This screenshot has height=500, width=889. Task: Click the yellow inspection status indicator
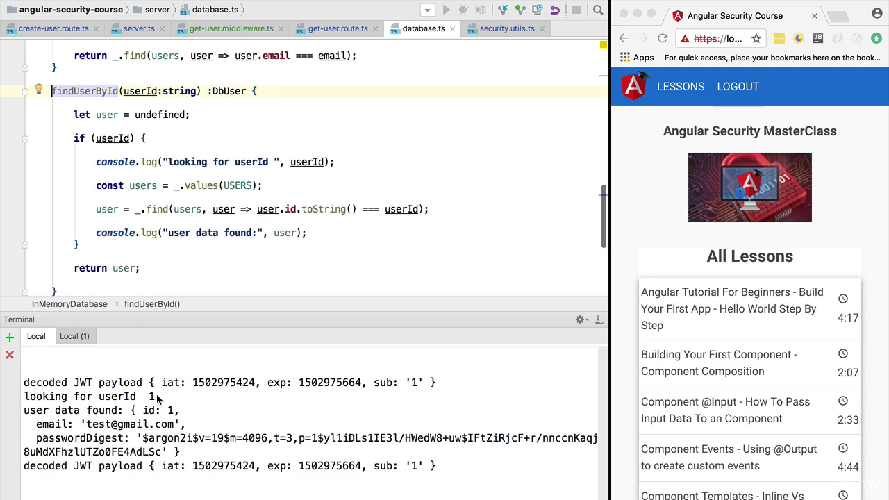[x=604, y=44]
